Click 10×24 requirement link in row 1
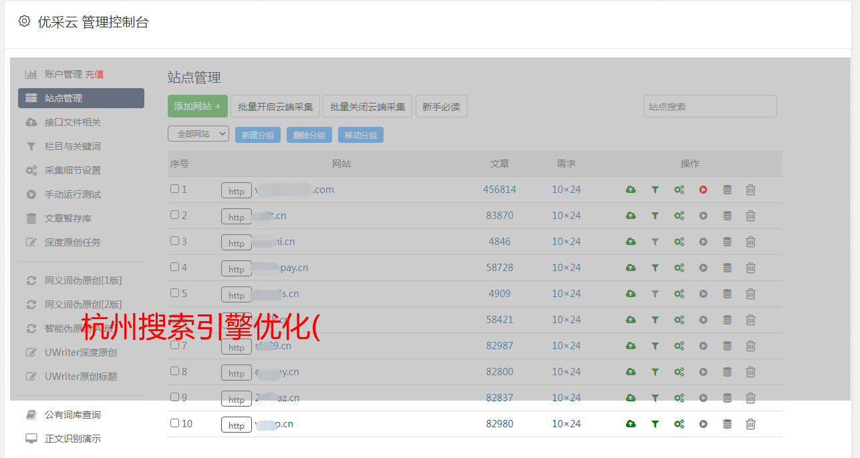The image size is (860, 458). [x=567, y=190]
